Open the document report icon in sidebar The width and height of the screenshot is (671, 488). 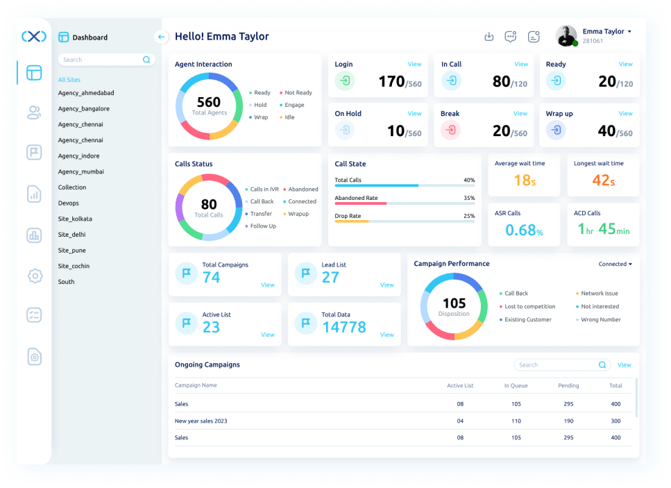[34, 194]
